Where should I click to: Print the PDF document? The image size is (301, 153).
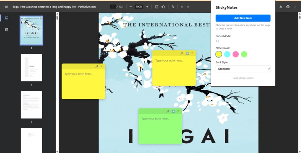pos(288,7)
